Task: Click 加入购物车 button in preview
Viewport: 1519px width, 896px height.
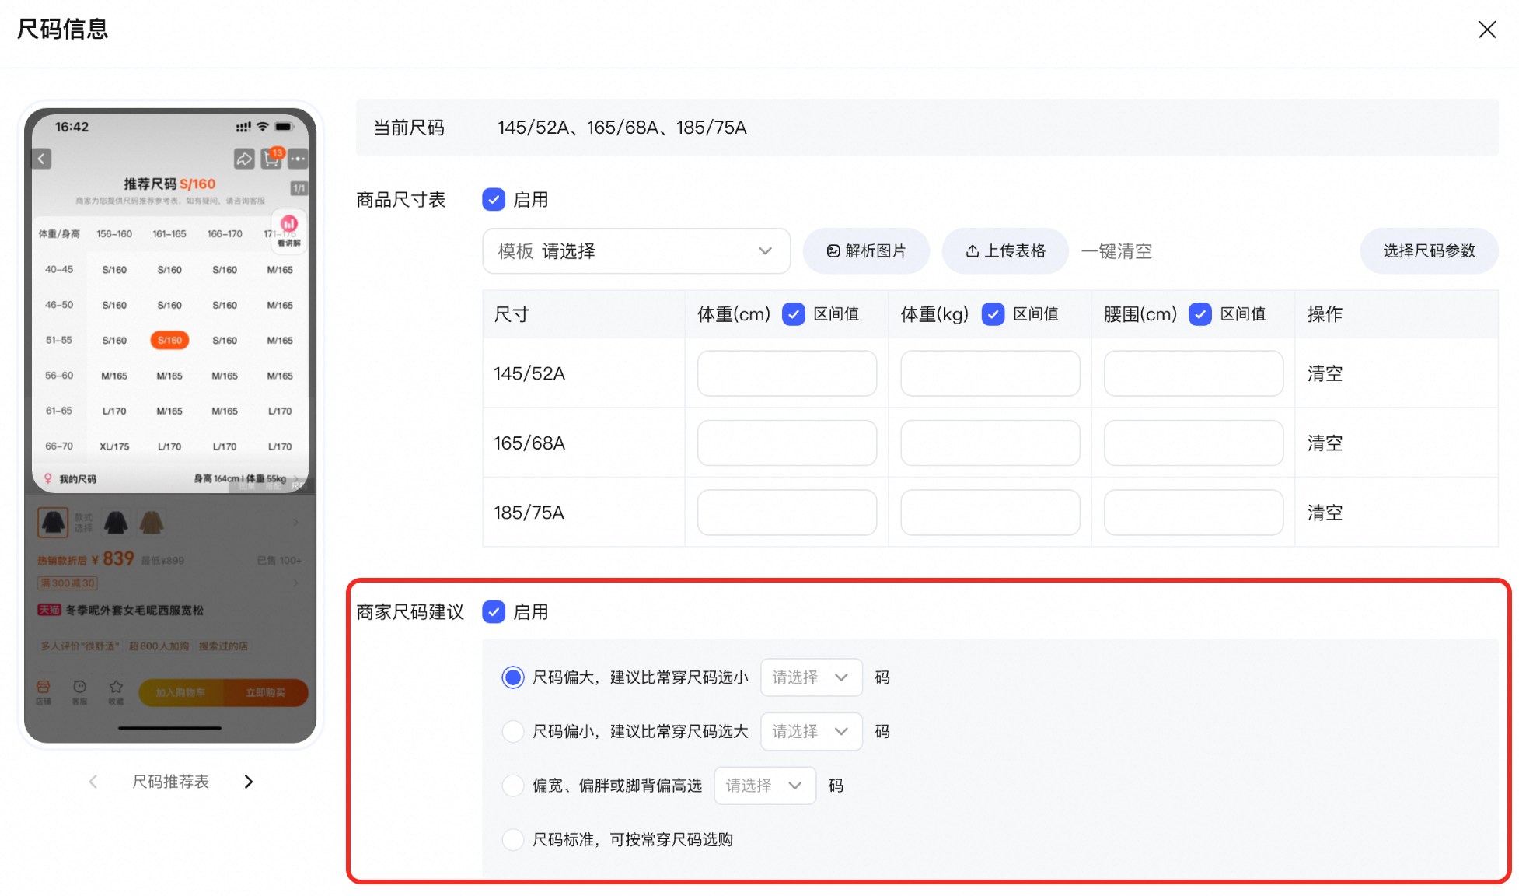Action: pyautogui.click(x=181, y=692)
